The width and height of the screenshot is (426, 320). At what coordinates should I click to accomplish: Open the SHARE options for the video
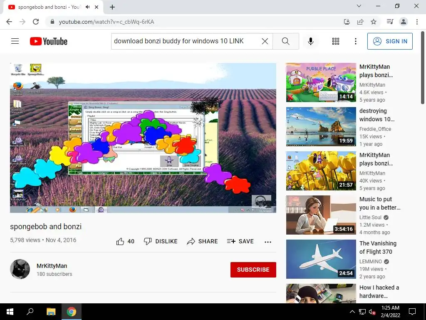pos(203,241)
